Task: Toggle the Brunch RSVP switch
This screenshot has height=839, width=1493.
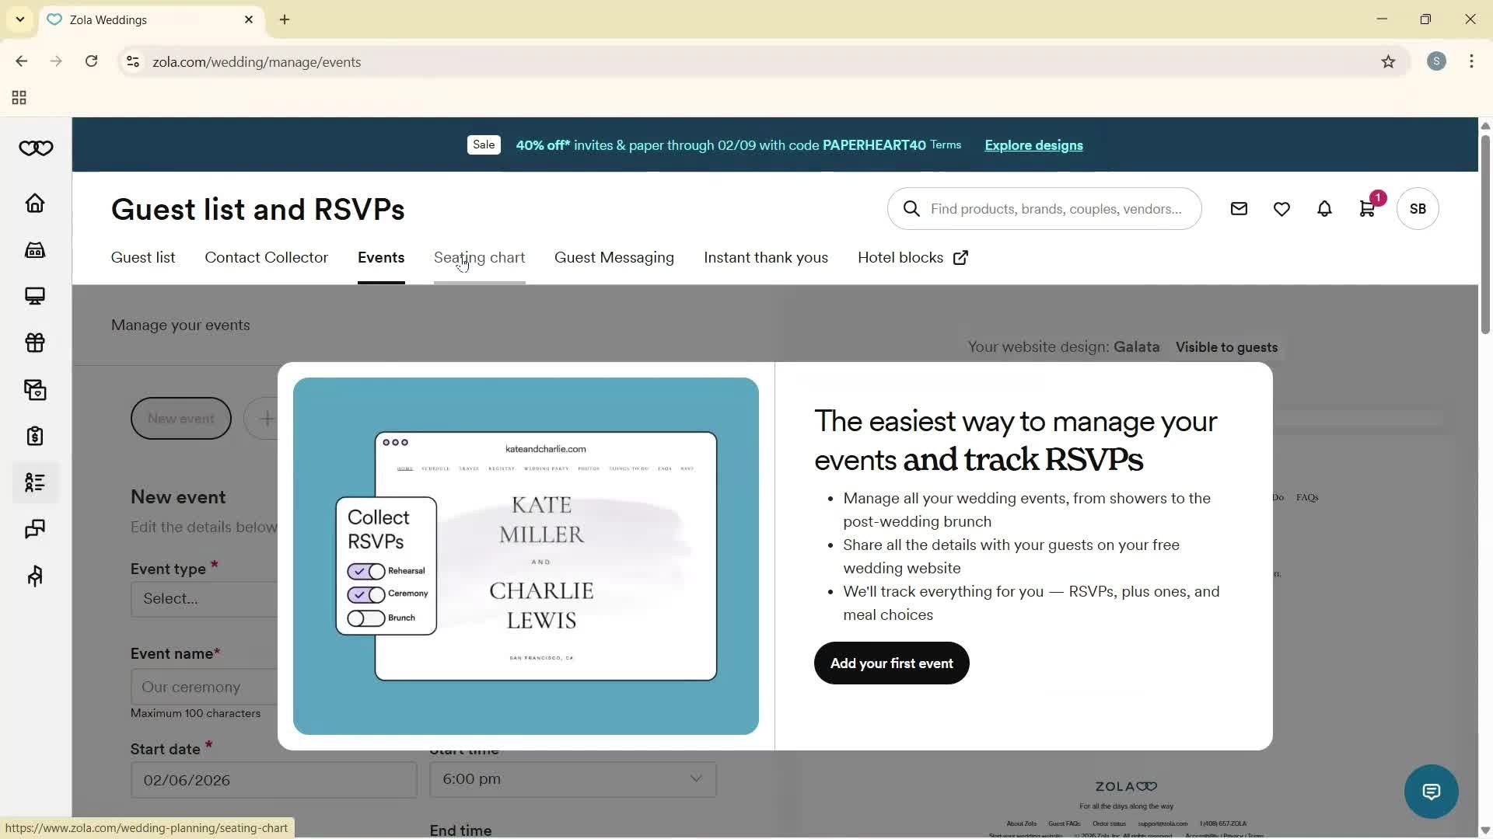Action: (x=366, y=618)
